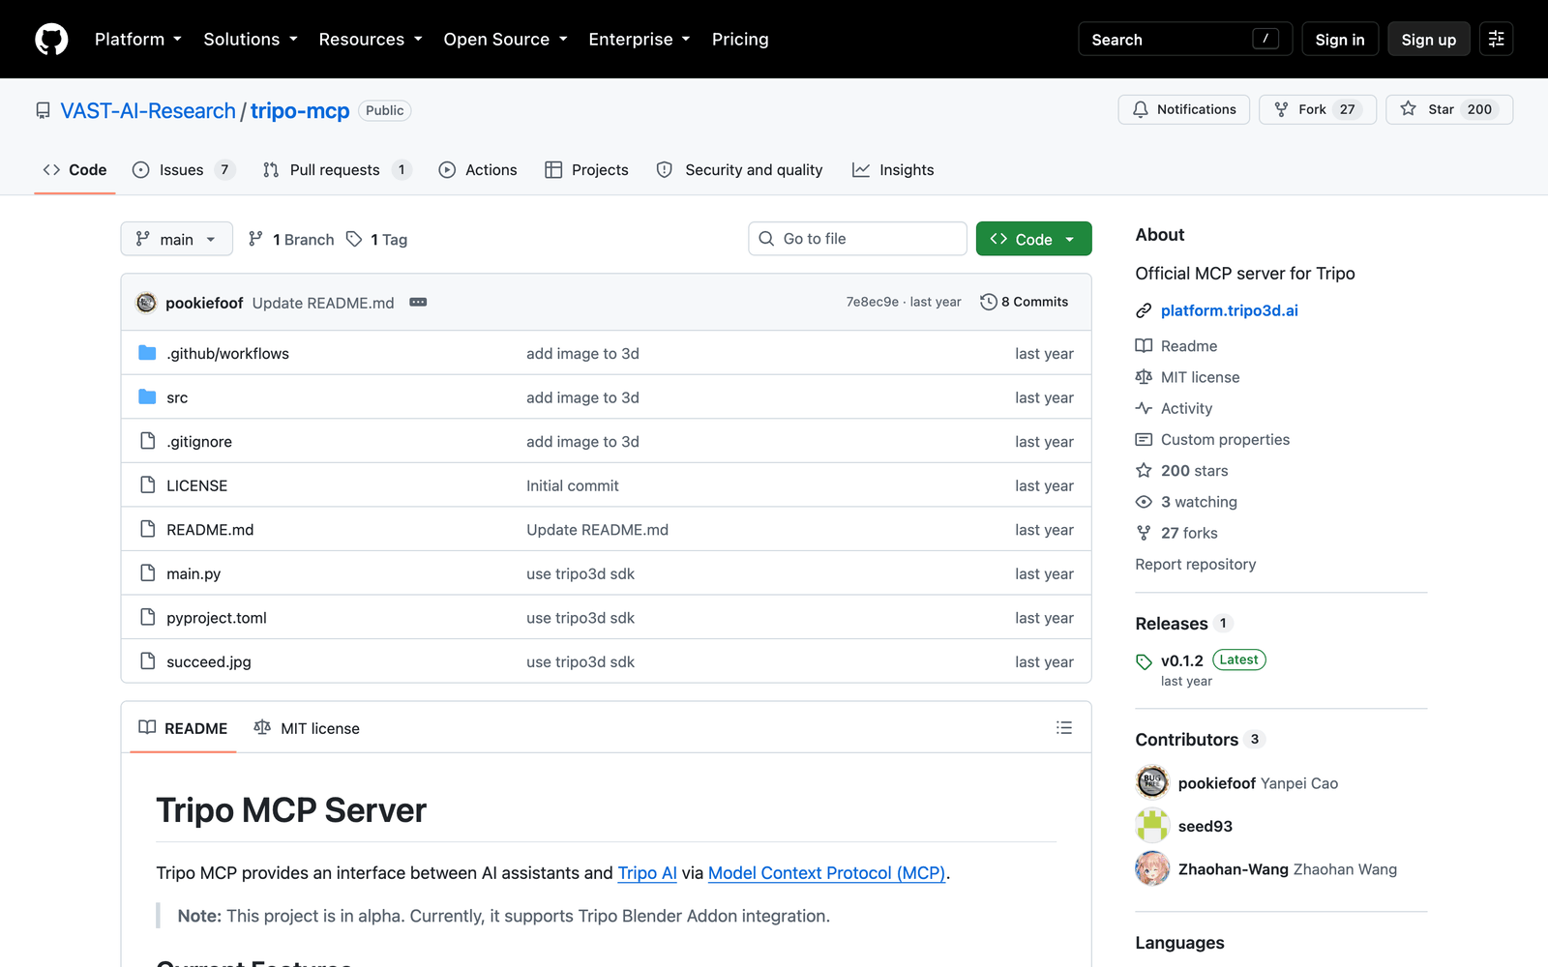Open the src folder
The width and height of the screenshot is (1548, 967).
pos(177,397)
